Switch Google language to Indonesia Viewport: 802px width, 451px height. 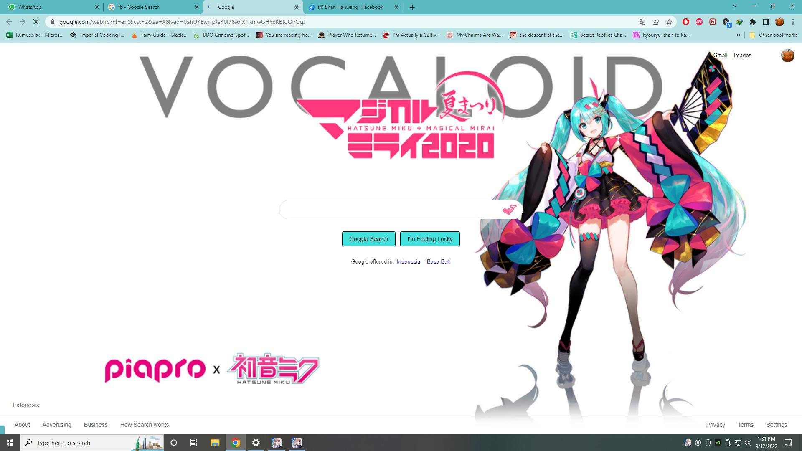409,261
